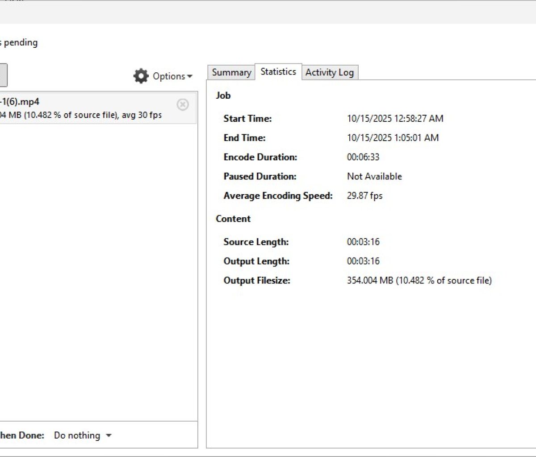Open the When Done 'Do nothing' dropdown
The height and width of the screenshot is (457, 536).
[x=82, y=435]
